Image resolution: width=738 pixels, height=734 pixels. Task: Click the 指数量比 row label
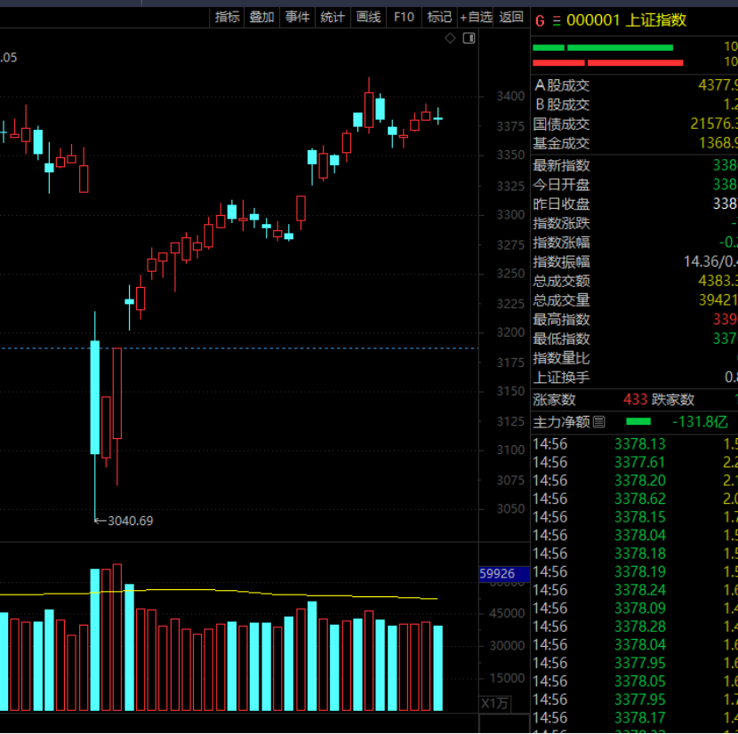point(561,358)
